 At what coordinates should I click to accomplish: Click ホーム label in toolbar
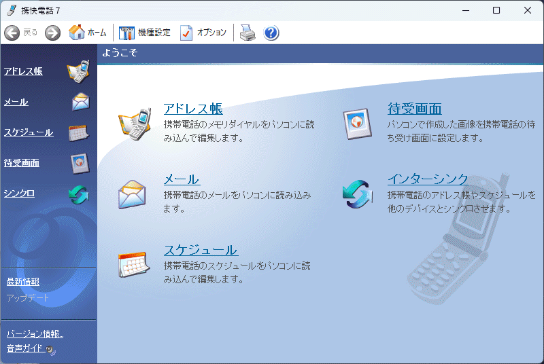[x=97, y=33]
